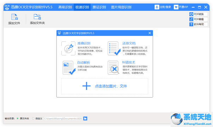Open the 软件帮助 button

tap(199, 24)
